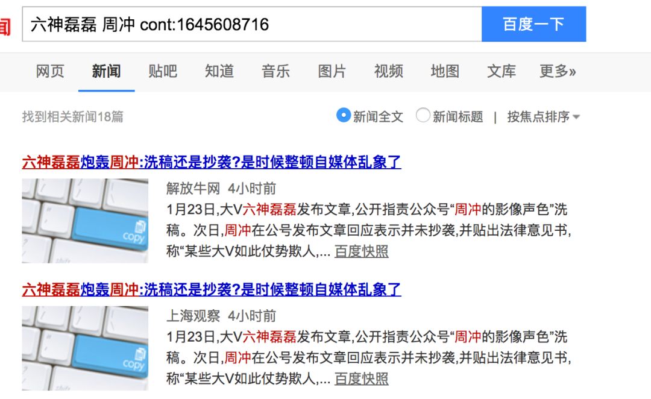Click the red Baidu news logo
Screen dimensions: 651x399
tap(5, 27)
